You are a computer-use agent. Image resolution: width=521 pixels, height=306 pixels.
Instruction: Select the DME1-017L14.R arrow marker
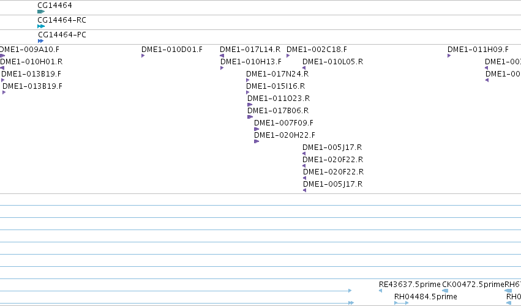point(222,56)
